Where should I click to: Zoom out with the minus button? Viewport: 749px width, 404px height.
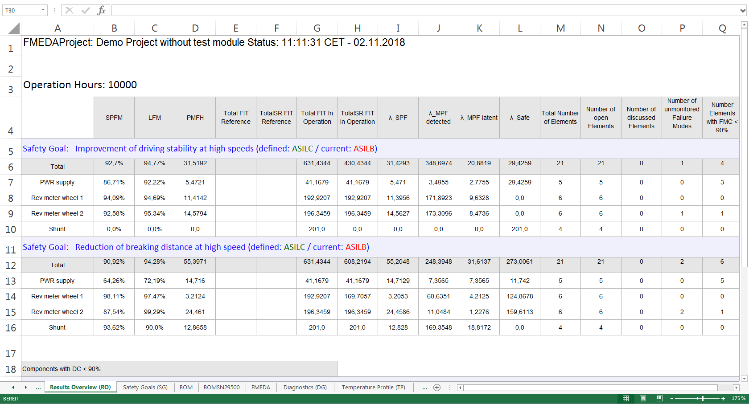click(x=671, y=399)
